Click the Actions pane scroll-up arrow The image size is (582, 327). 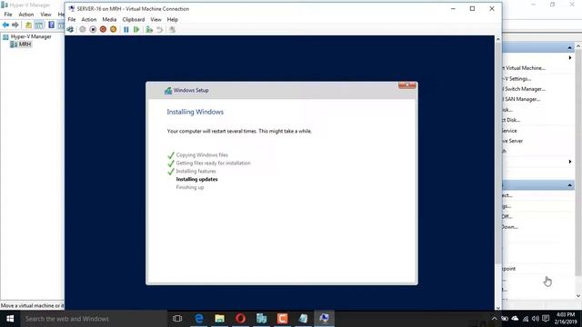click(x=578, y=46)
